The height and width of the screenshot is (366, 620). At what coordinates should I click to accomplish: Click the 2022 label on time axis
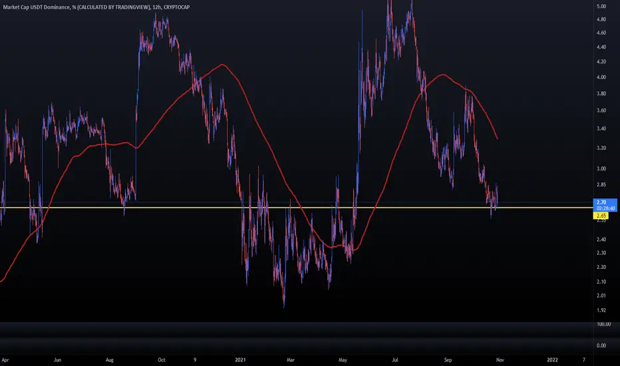552,360
